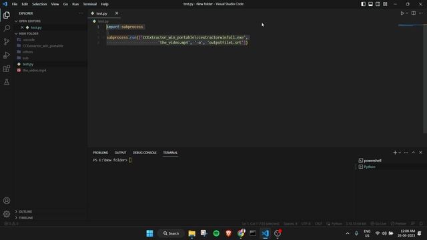This screenshot has height=240, width=427.
Task: Close the test.py editor tab
Action: pyautogui.click(x=117, y=13)
